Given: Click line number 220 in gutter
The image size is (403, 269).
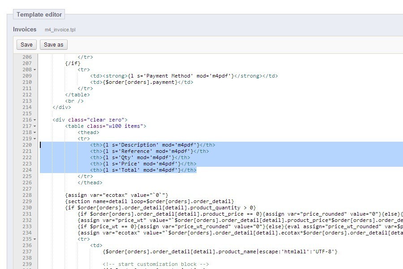Looking at the screenshot, I should (27, 145).
